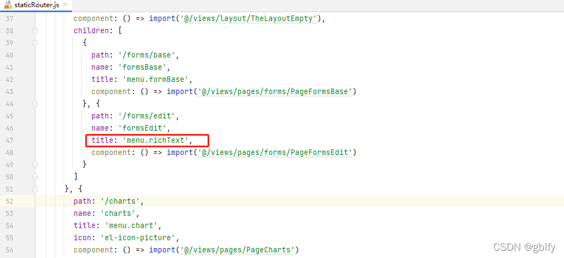Click the '@/views/layout/TheLayoutEmpty' import path
This screenshot has width=564, height=258.
pyautogui.click(x=249, y=19)
